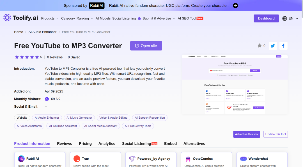Click the AI Productivity Tools tag
This screenshot has width=303, height=167.
coord(138,126)
